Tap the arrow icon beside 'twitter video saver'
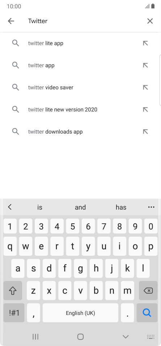Image resolution: width=161 pixels, height=346 pixels. point(145,87)
